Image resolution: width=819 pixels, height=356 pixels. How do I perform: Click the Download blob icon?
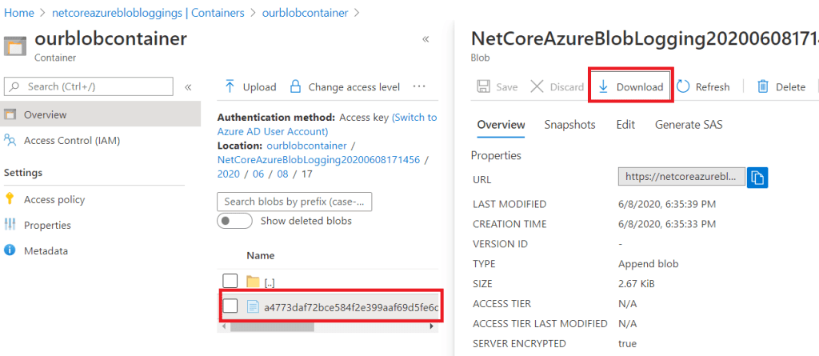coord(603,86)
